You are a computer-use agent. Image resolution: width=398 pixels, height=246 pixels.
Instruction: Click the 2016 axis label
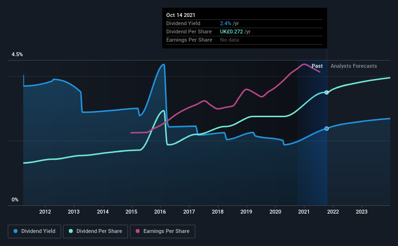point(160,212)
